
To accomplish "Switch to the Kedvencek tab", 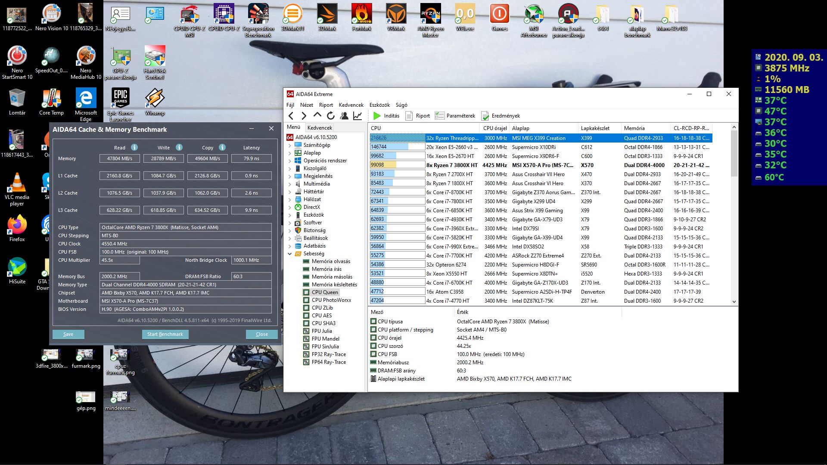I will [x=320, y=128].
